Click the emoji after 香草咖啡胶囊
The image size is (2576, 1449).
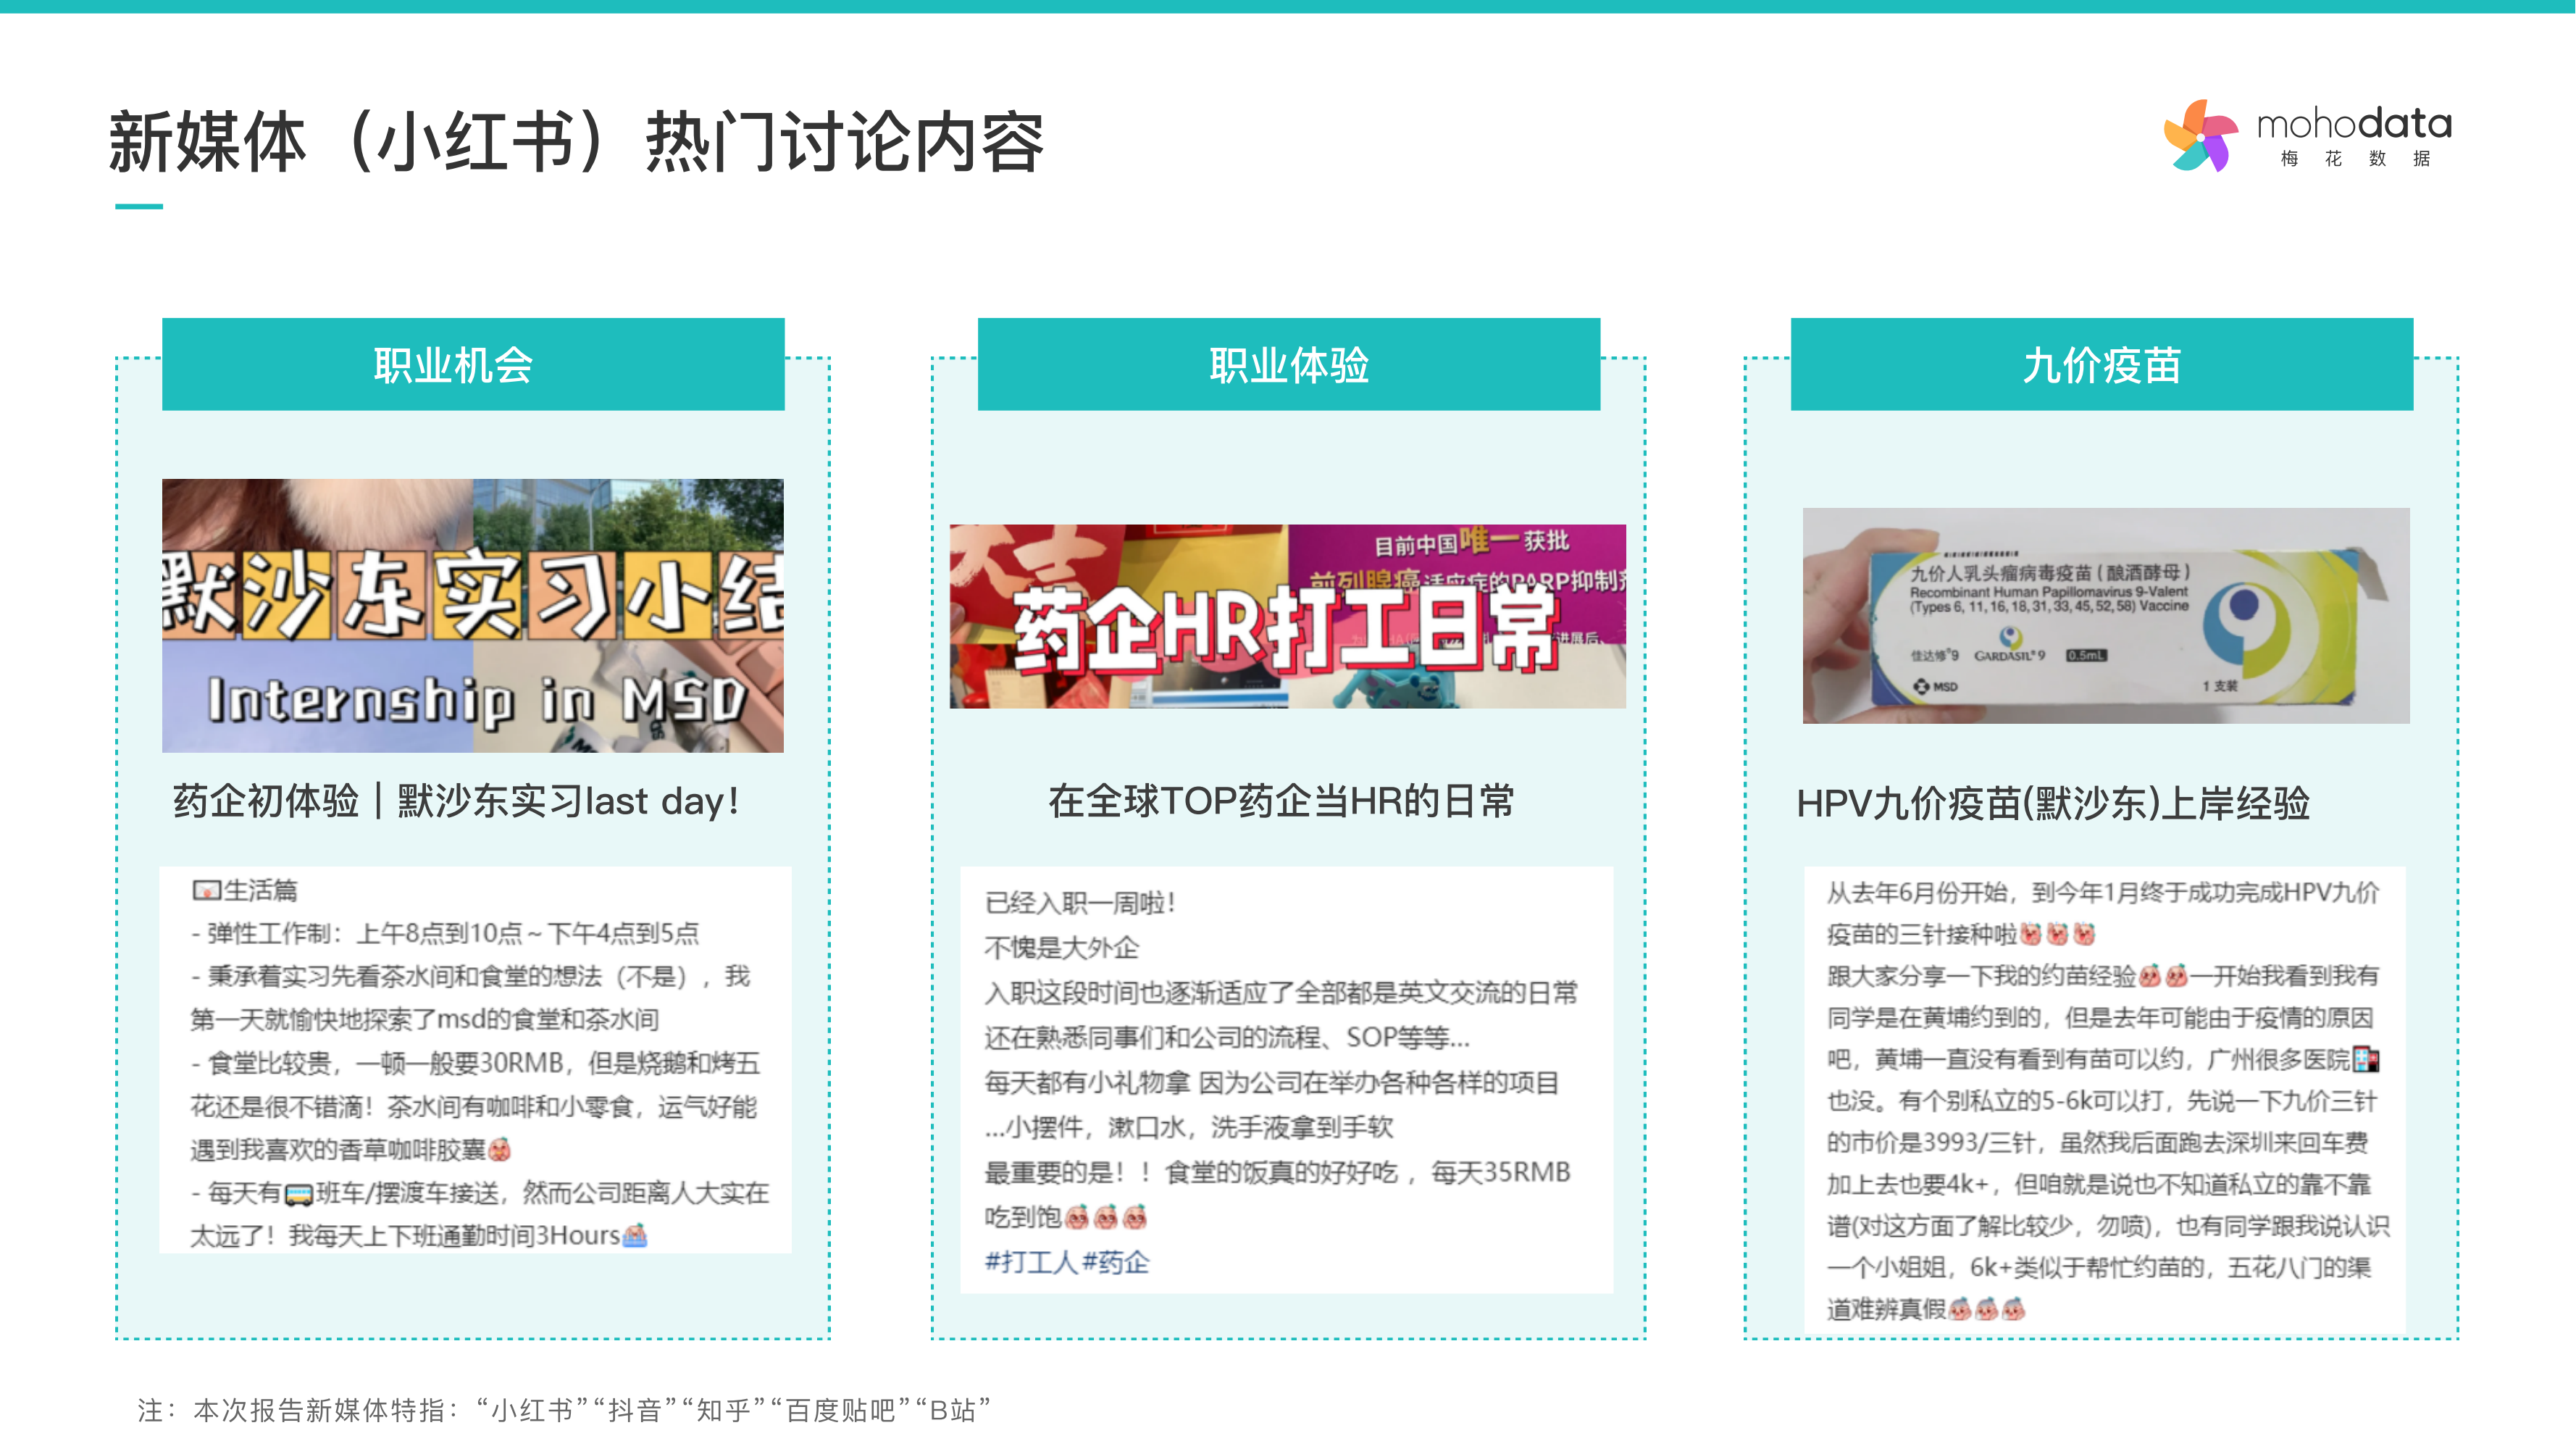click(x=499, y=1150)
